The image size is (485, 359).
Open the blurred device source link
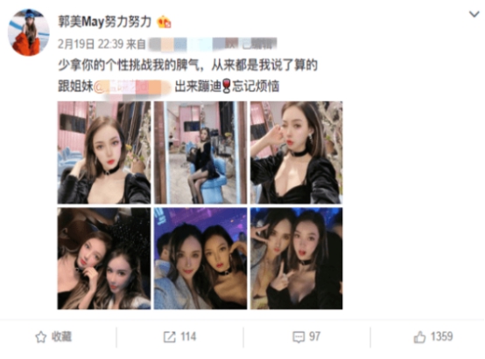213,45
